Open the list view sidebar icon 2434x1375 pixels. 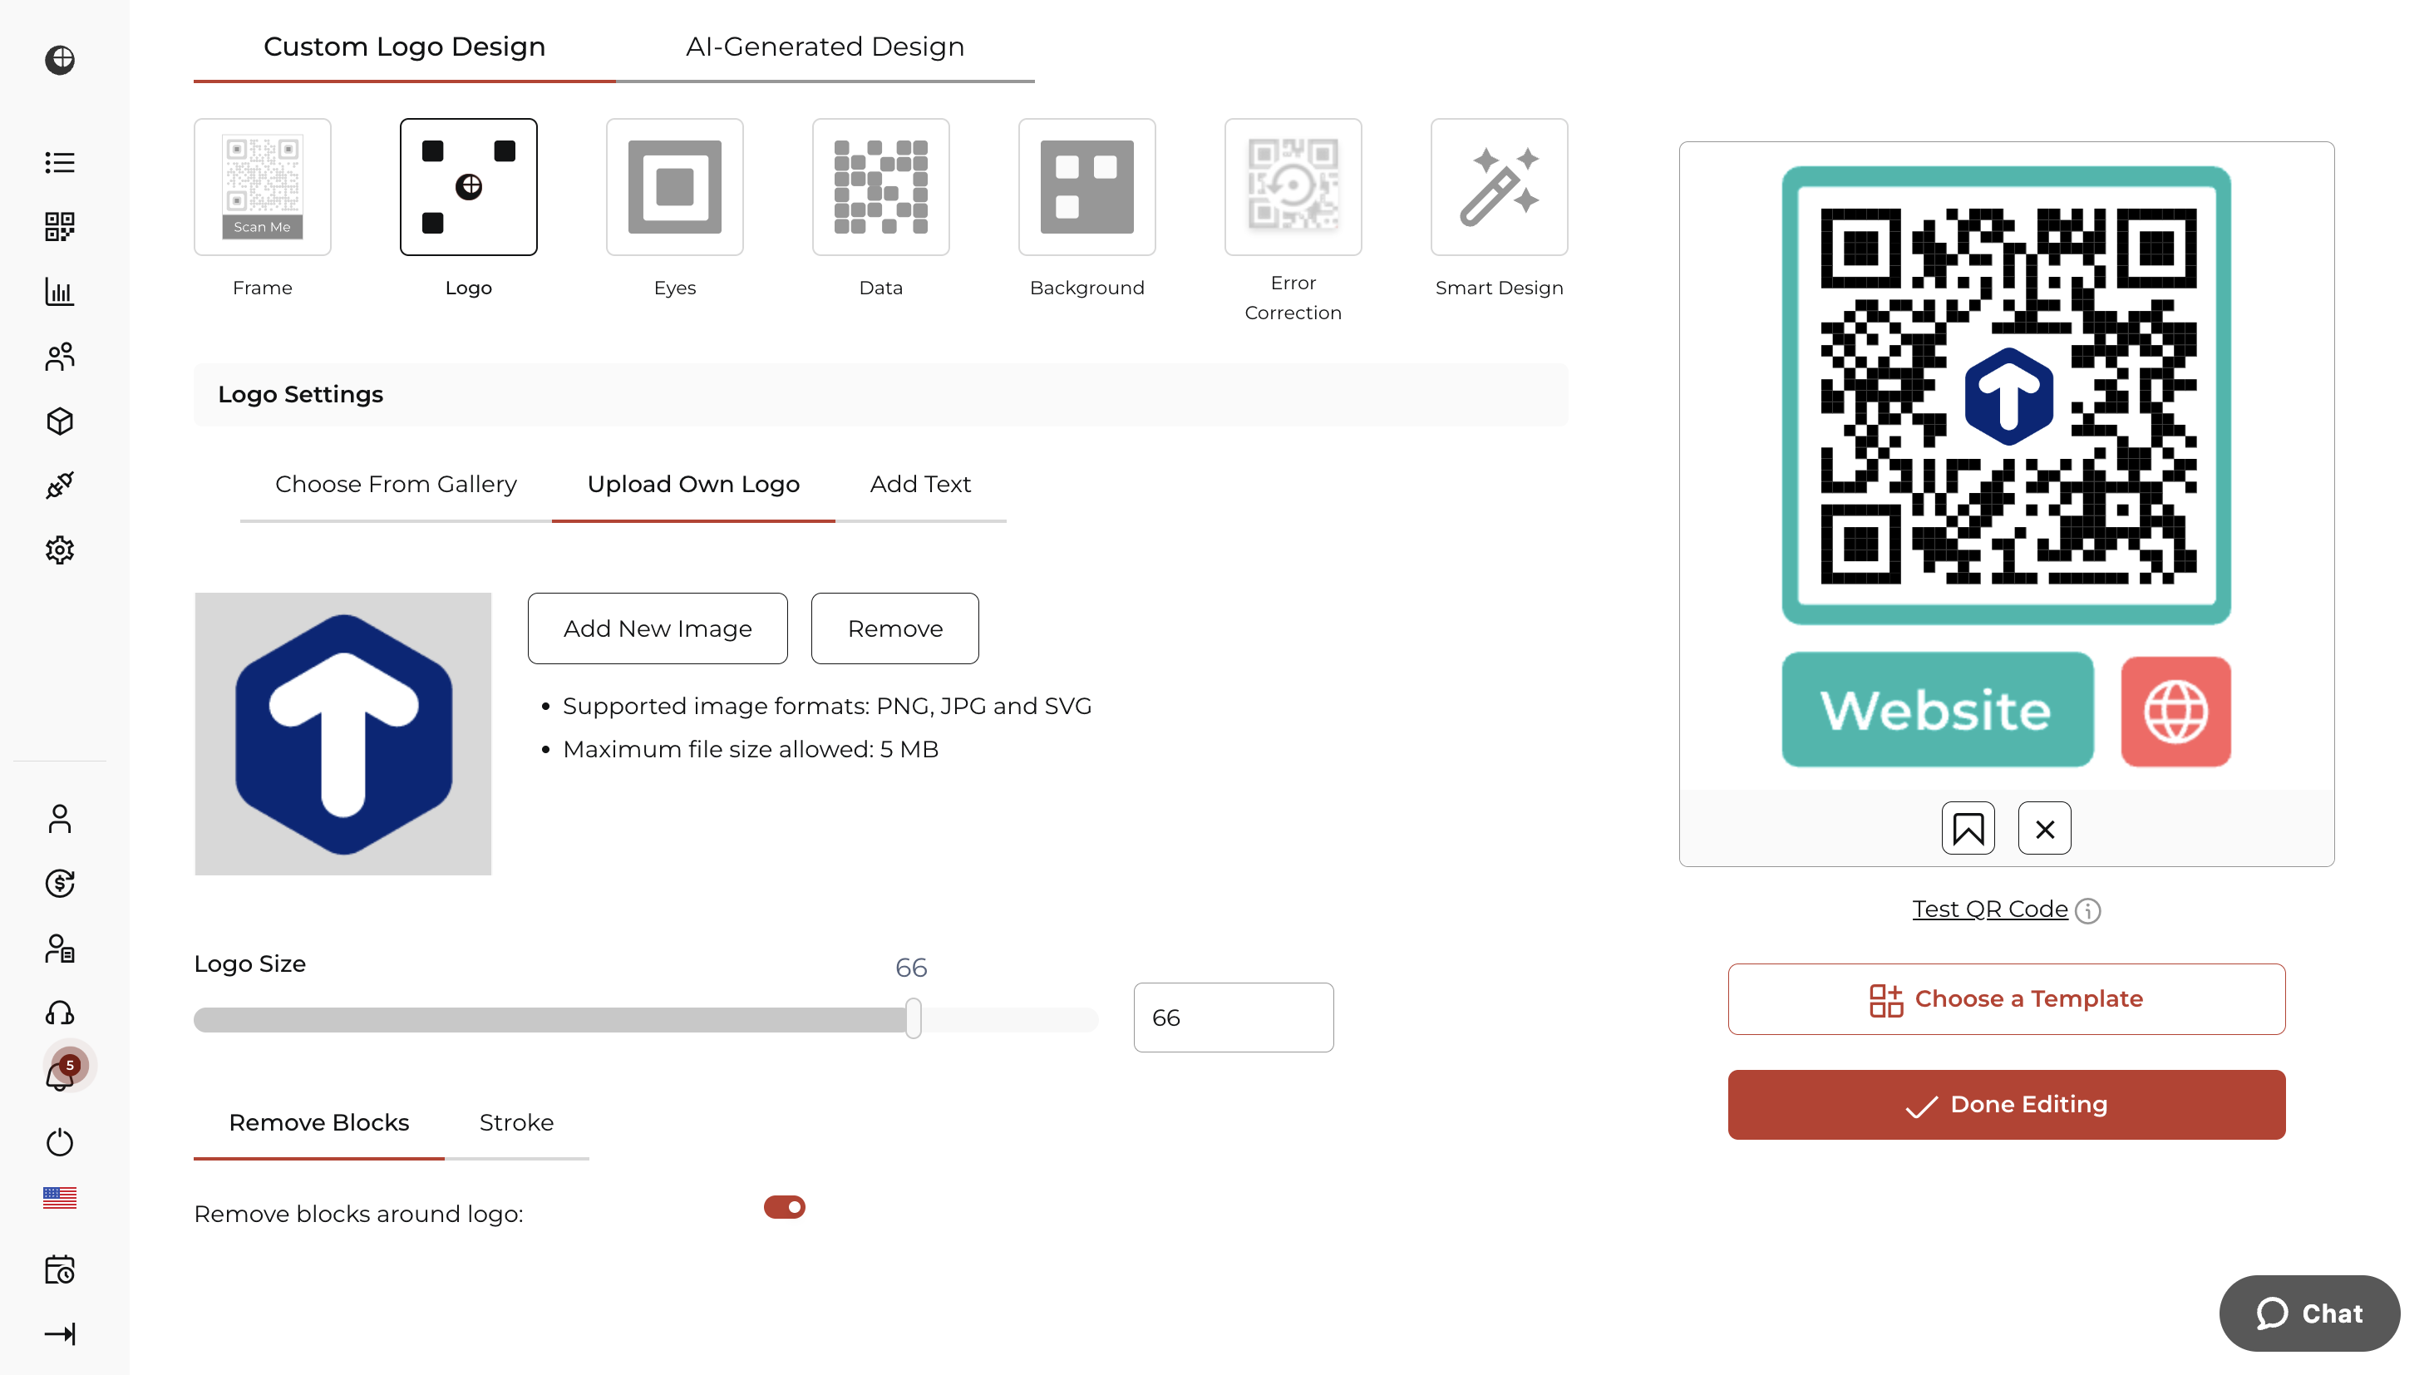tap(60, 163)
